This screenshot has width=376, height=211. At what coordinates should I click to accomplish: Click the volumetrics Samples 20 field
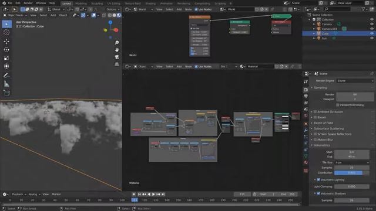tap(352, 168)
